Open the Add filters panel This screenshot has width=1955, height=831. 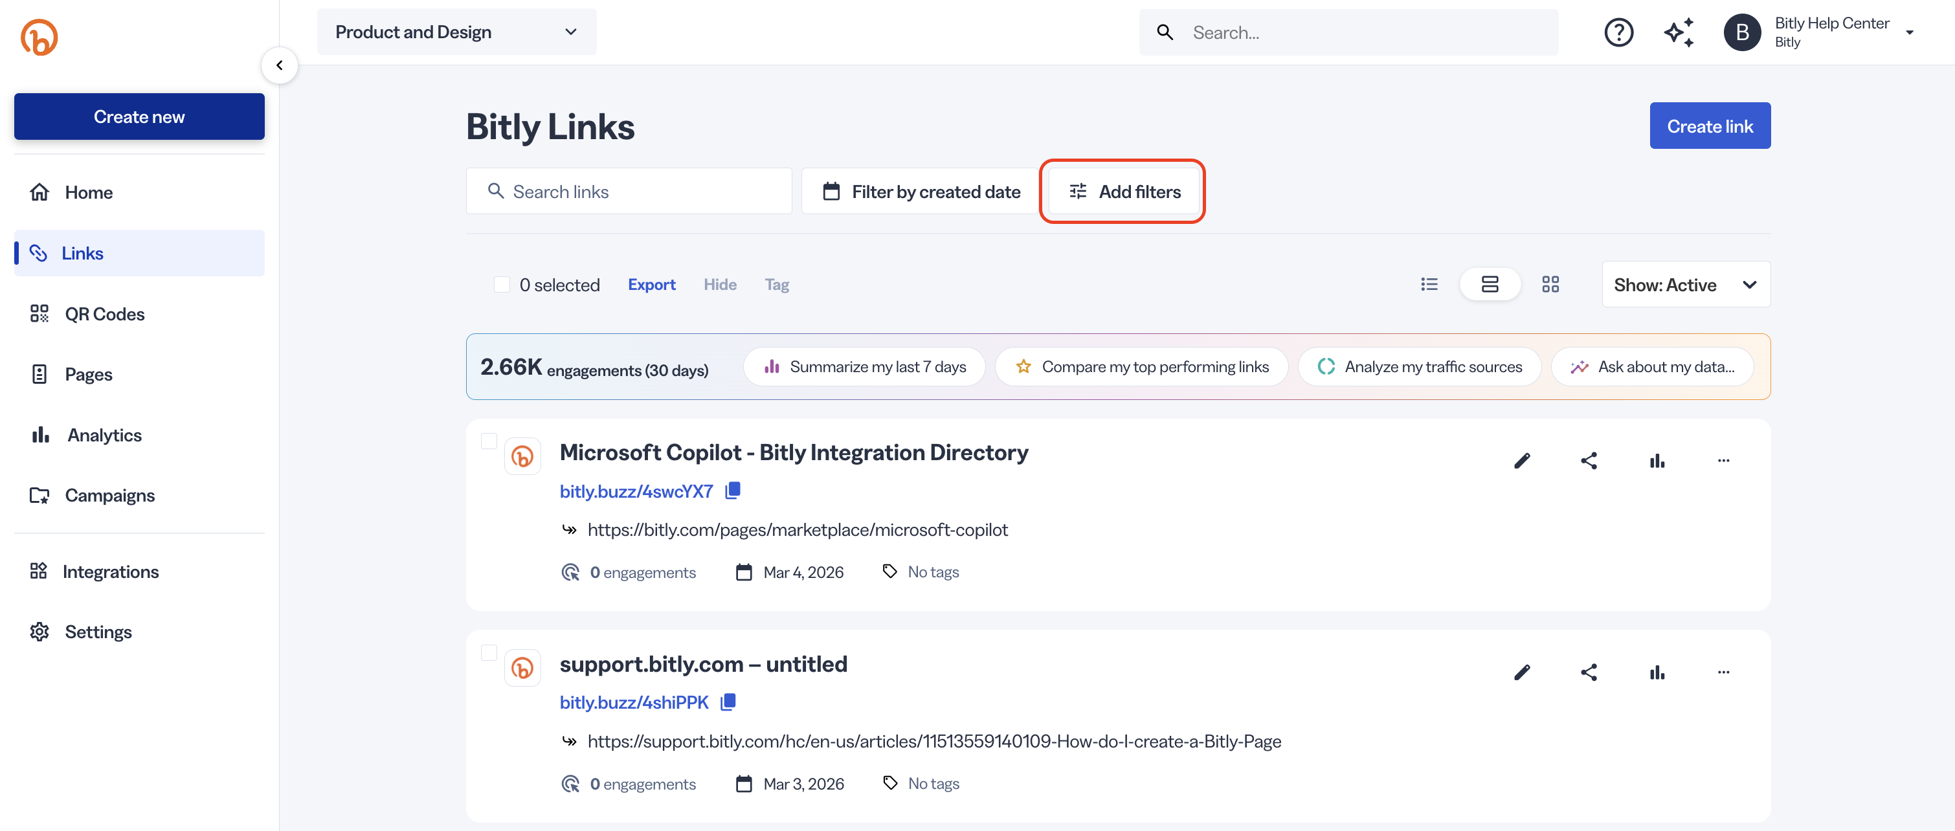tap(1123, 191)
